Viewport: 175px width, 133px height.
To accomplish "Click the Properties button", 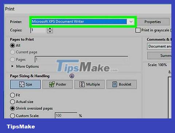I will point(153,22).
